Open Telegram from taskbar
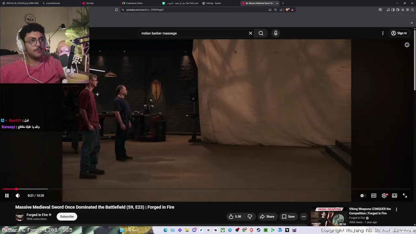This screenshot has height=234, width=416. coord(230,230)
